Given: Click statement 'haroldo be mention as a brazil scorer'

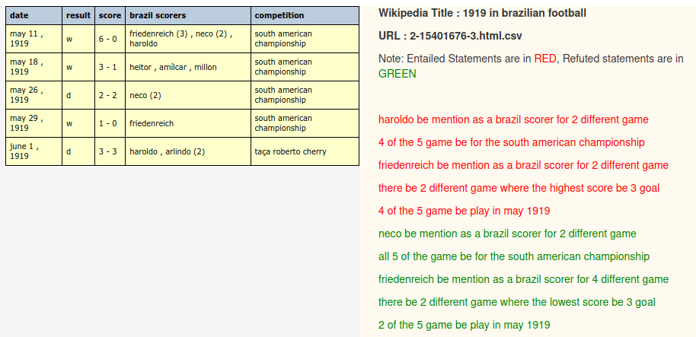Looking at the screenshot, I should (x=513, y=119).
